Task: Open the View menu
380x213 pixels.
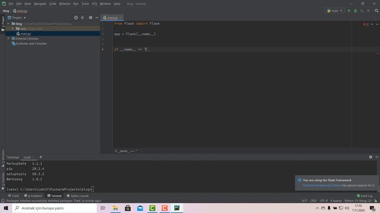Action: point(28,4)
